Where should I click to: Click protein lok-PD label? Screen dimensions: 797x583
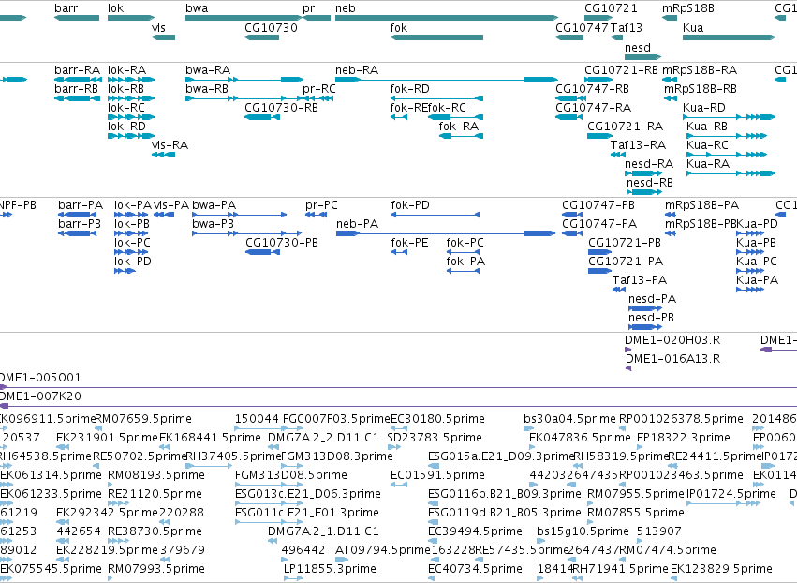click(133, 262)
